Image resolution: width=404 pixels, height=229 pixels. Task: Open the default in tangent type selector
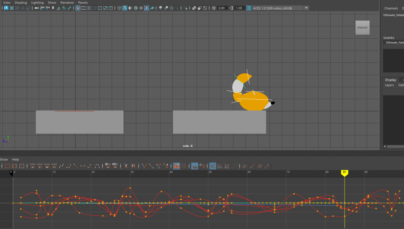[x=108, y=166]
